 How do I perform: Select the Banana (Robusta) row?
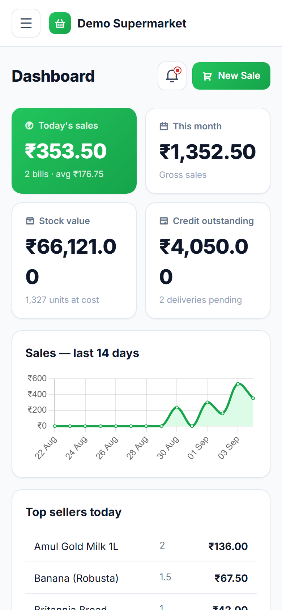point(141,578)
